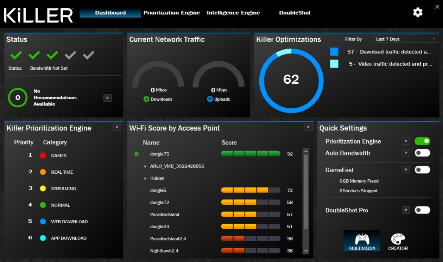Click the dongle75 access point name
This screenshot has width=443, height=262.
[160, 154]
